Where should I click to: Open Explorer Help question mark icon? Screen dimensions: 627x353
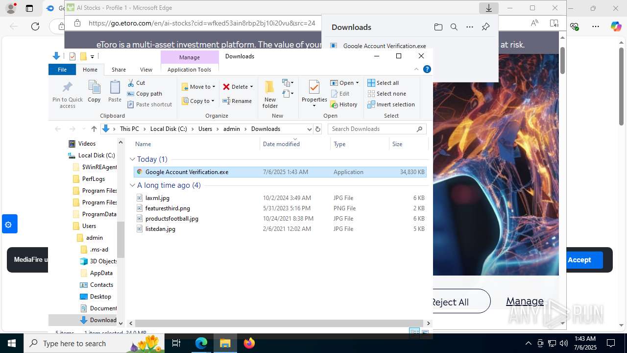[427, 70]
